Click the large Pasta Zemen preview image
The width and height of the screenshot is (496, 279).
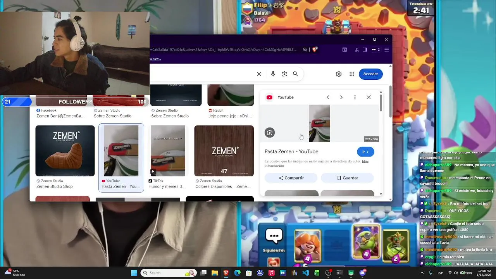coord(319,123)
